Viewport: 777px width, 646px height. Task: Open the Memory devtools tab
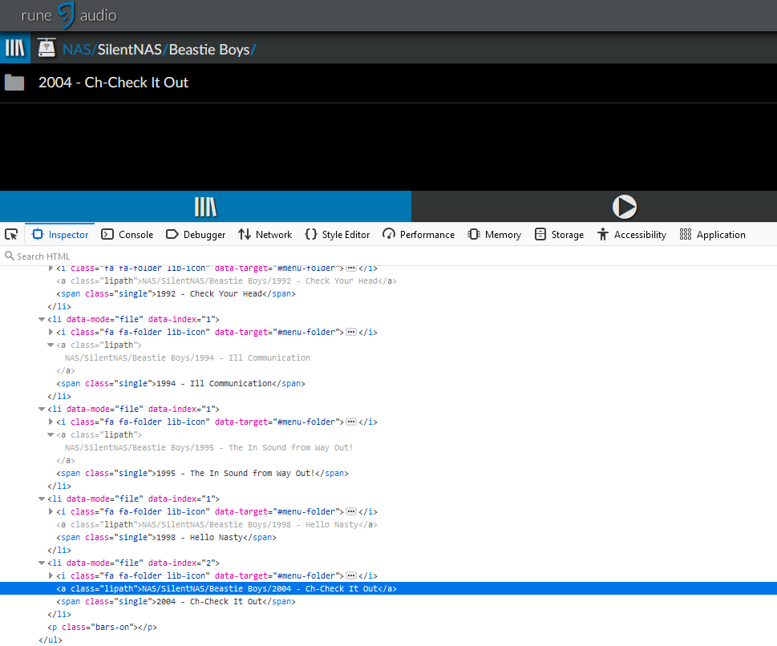coord(495,234)
